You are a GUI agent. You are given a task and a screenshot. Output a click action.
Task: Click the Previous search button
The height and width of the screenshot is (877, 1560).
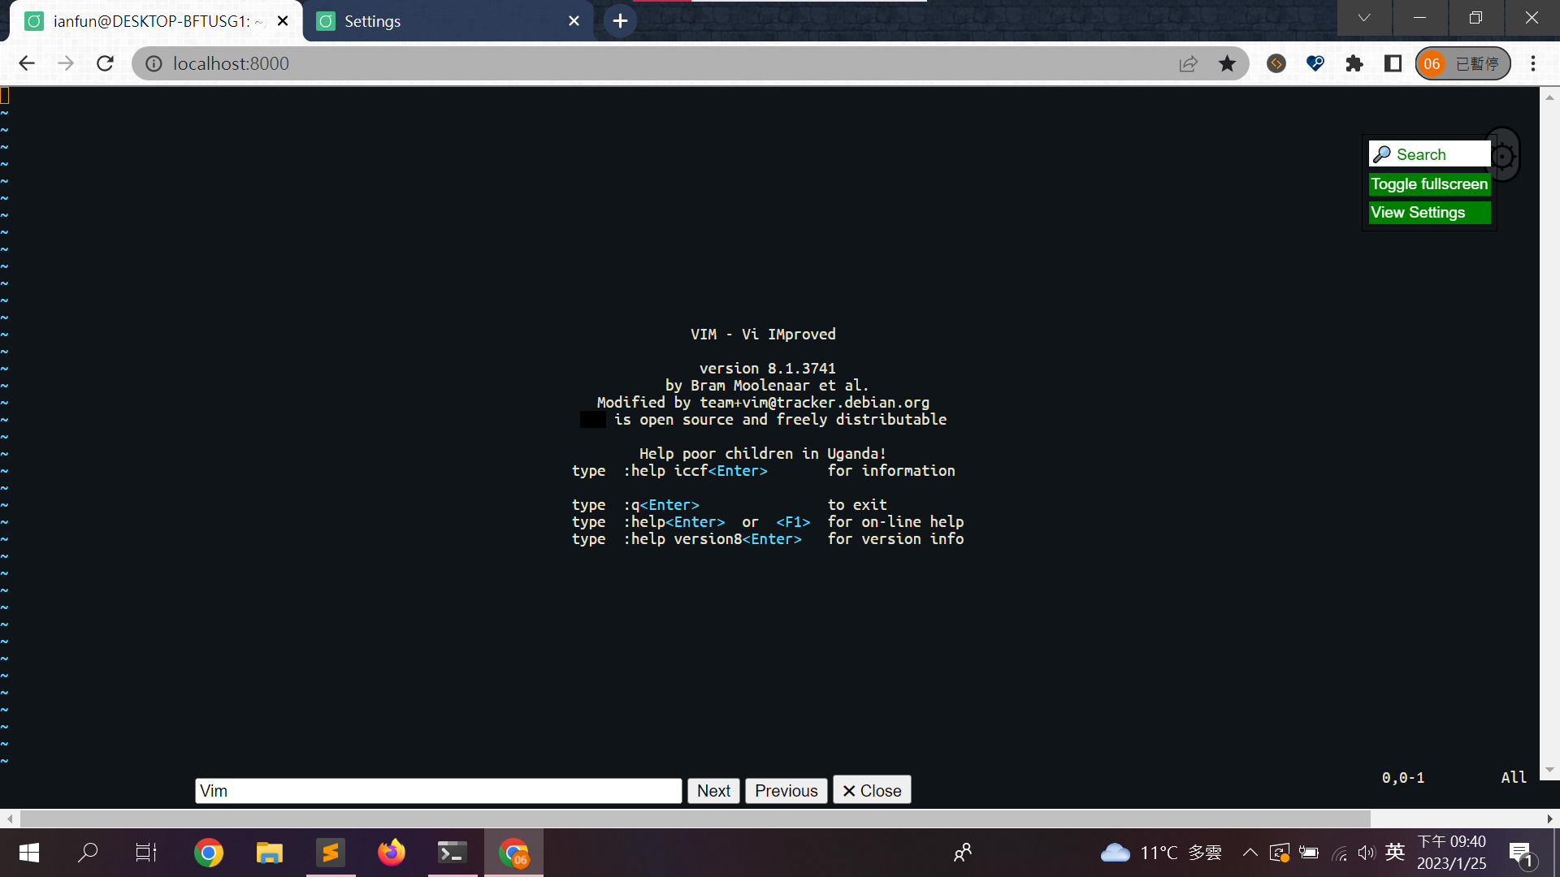(786, 791)
